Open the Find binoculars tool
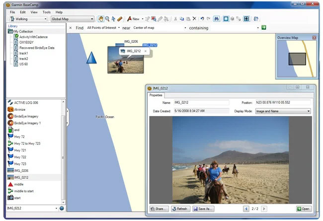The image size is (323, 221). click(x=216, y=19)
